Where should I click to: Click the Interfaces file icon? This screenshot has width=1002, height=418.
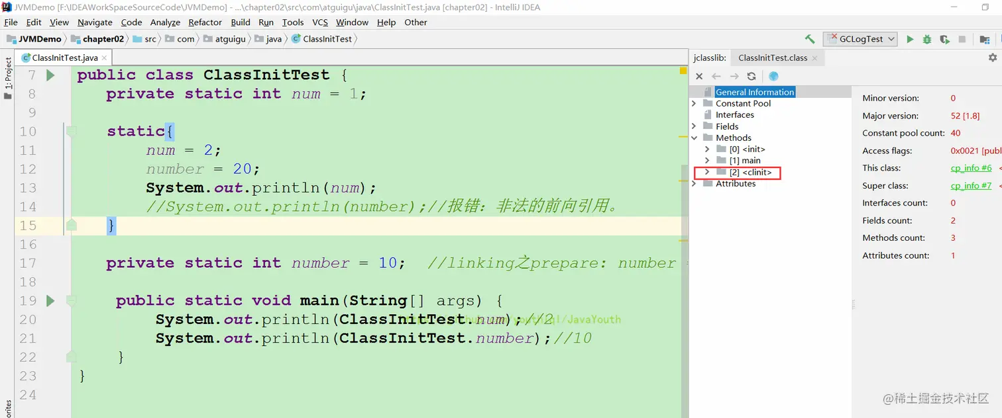pyautogui.click(x=707, y=114)
